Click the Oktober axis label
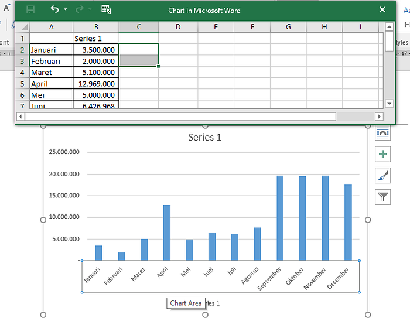This screenshot has width=410, height=328. pyautogui.click(x=295, y=276)
